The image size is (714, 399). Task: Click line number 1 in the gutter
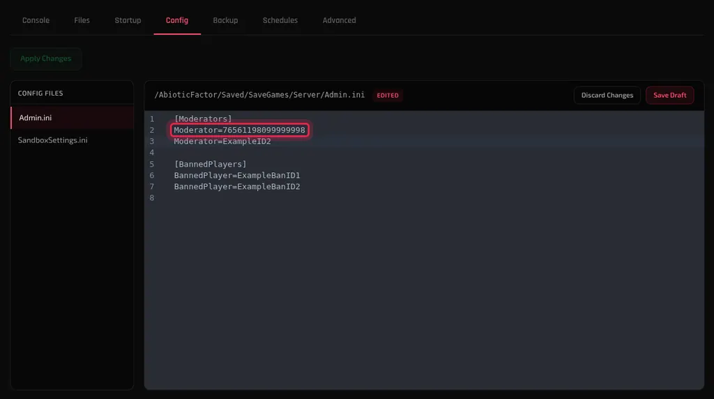tap(152, 119)
